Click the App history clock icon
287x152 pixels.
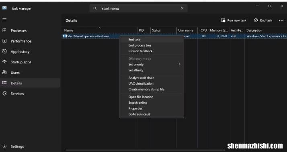(4, 51)
